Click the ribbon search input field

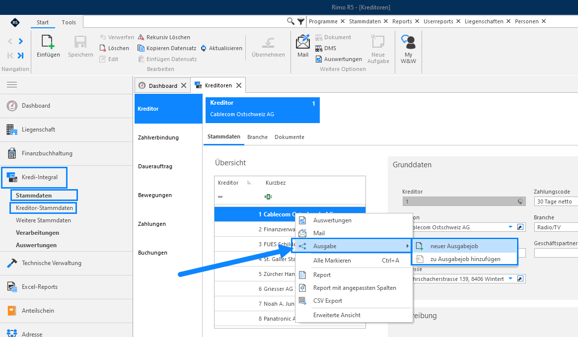184,21
